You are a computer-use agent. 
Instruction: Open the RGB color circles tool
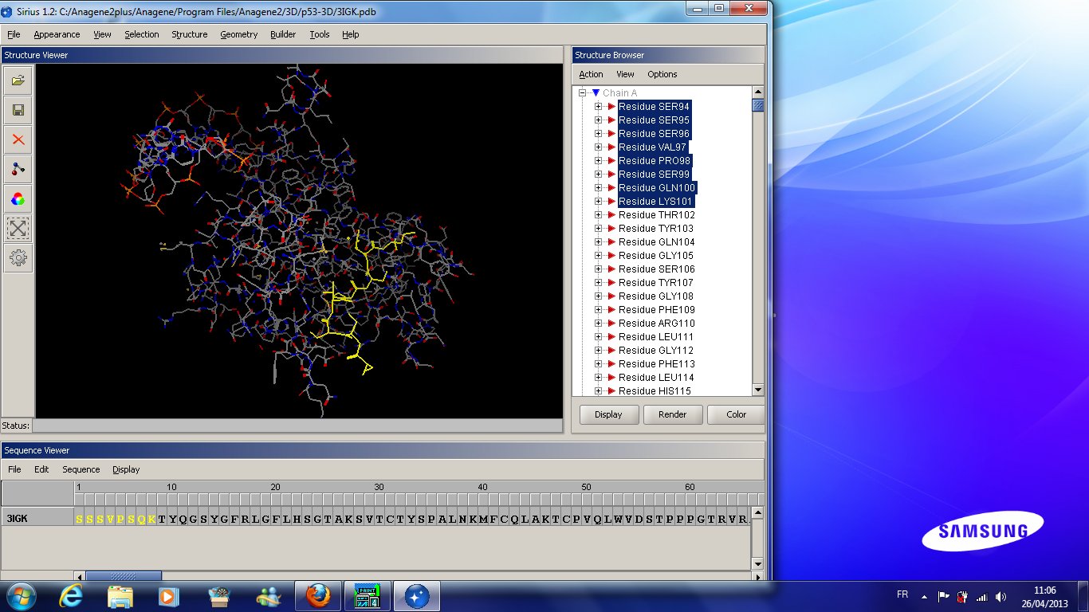click(x=18, y=198)
